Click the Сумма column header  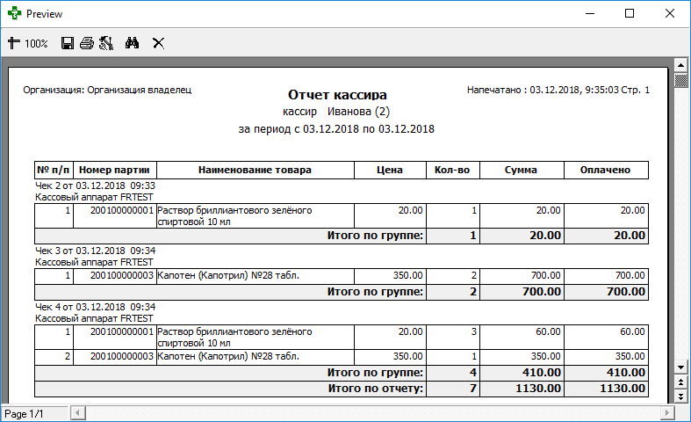click(x=522, y=170)
